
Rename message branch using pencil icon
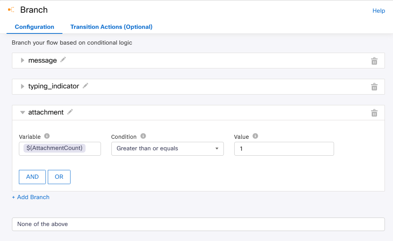(x=63, y=60)
